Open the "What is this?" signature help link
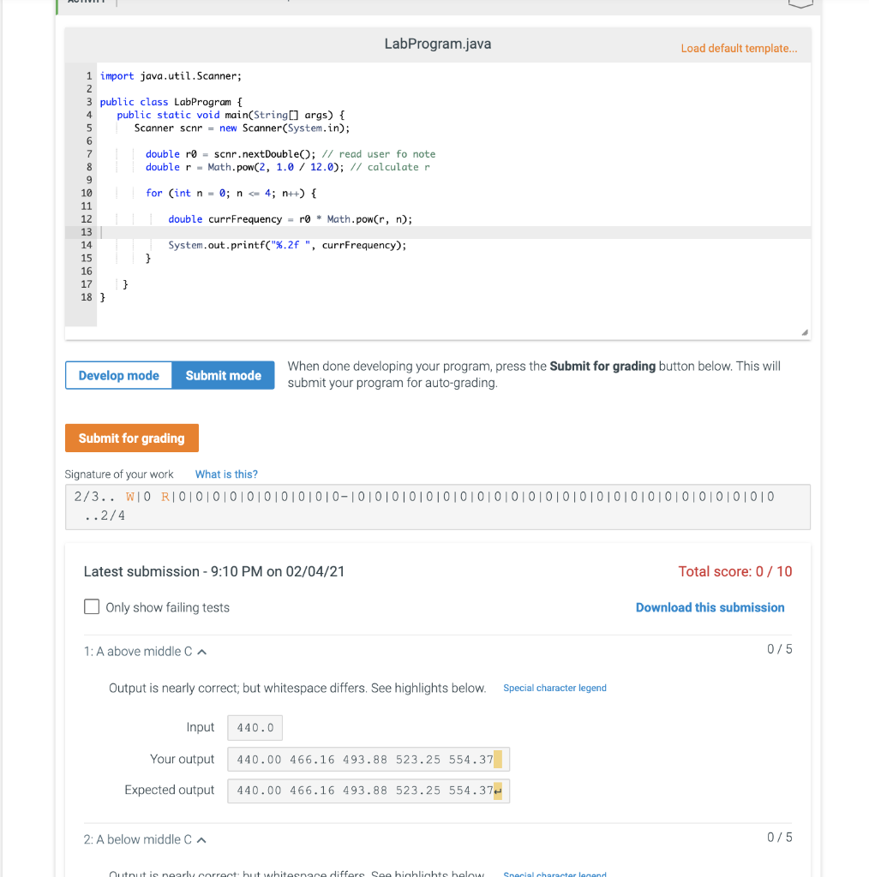Image resolution: width=869 pixels, height=877 pixels. 225,474
